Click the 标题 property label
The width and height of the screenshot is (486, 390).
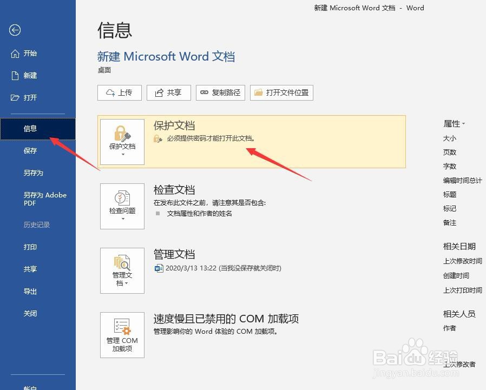pyautogui.click(x=449, y=195)
